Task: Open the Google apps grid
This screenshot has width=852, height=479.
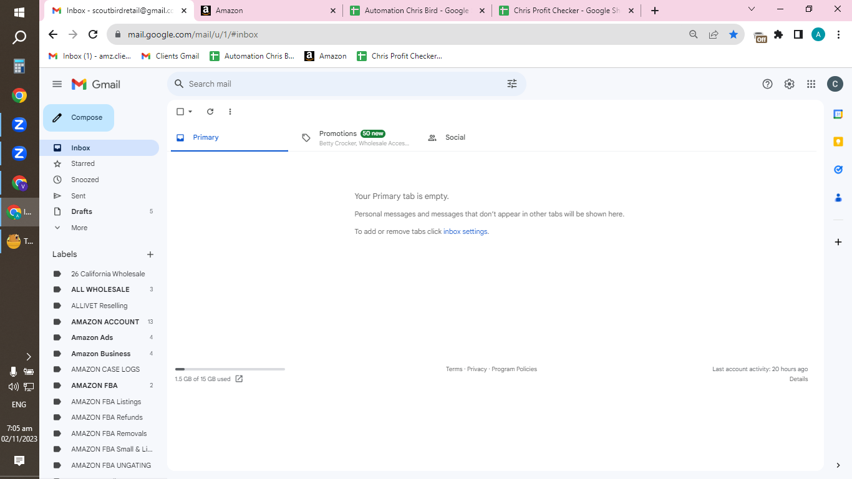Action: click(811, 84)
